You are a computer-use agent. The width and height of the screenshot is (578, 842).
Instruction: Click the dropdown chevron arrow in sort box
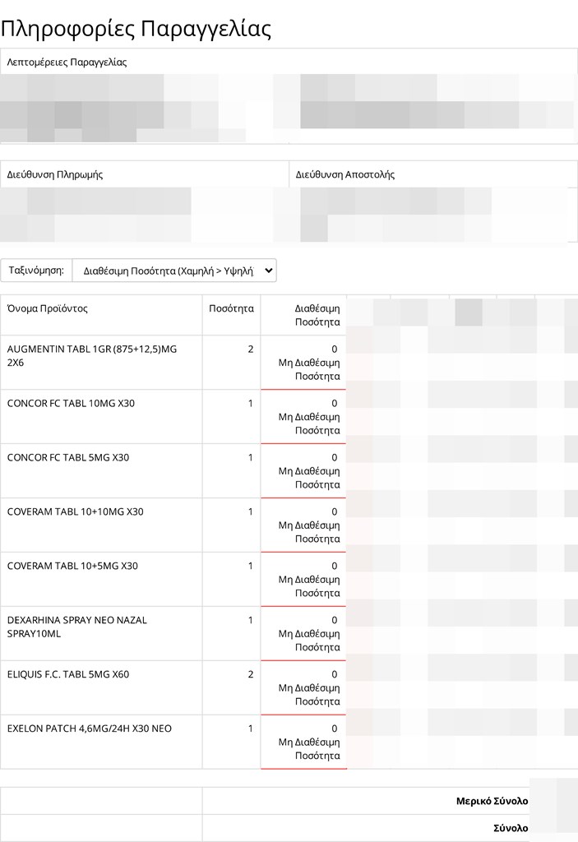click(x=266, y=270)
